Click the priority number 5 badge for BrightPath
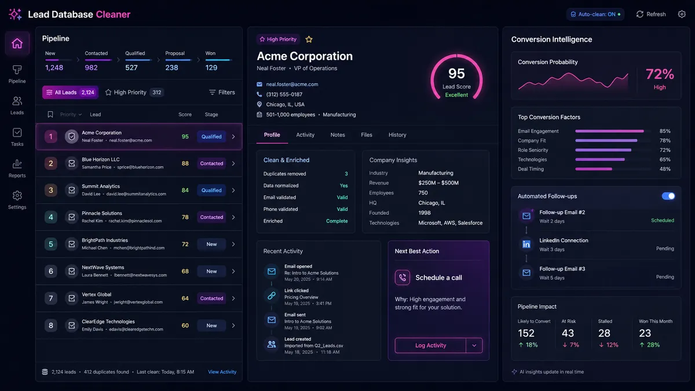 coord(50,244)
